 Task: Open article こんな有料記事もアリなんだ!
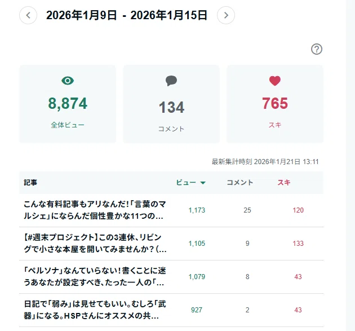pos(95,210)
